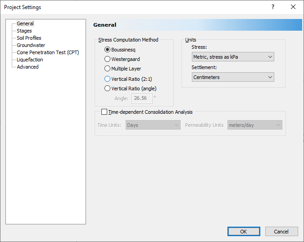The height and width of the screenshot is (242, 304).
Task: Open the General settings page
Action: 25,23
